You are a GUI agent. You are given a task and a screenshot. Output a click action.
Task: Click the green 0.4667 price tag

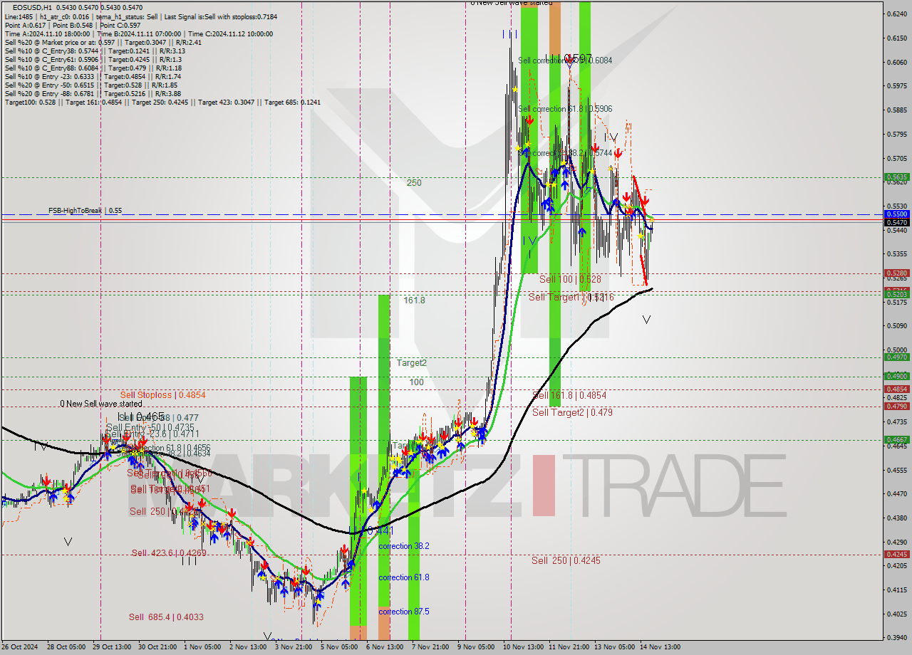click(x=896, y=439)
